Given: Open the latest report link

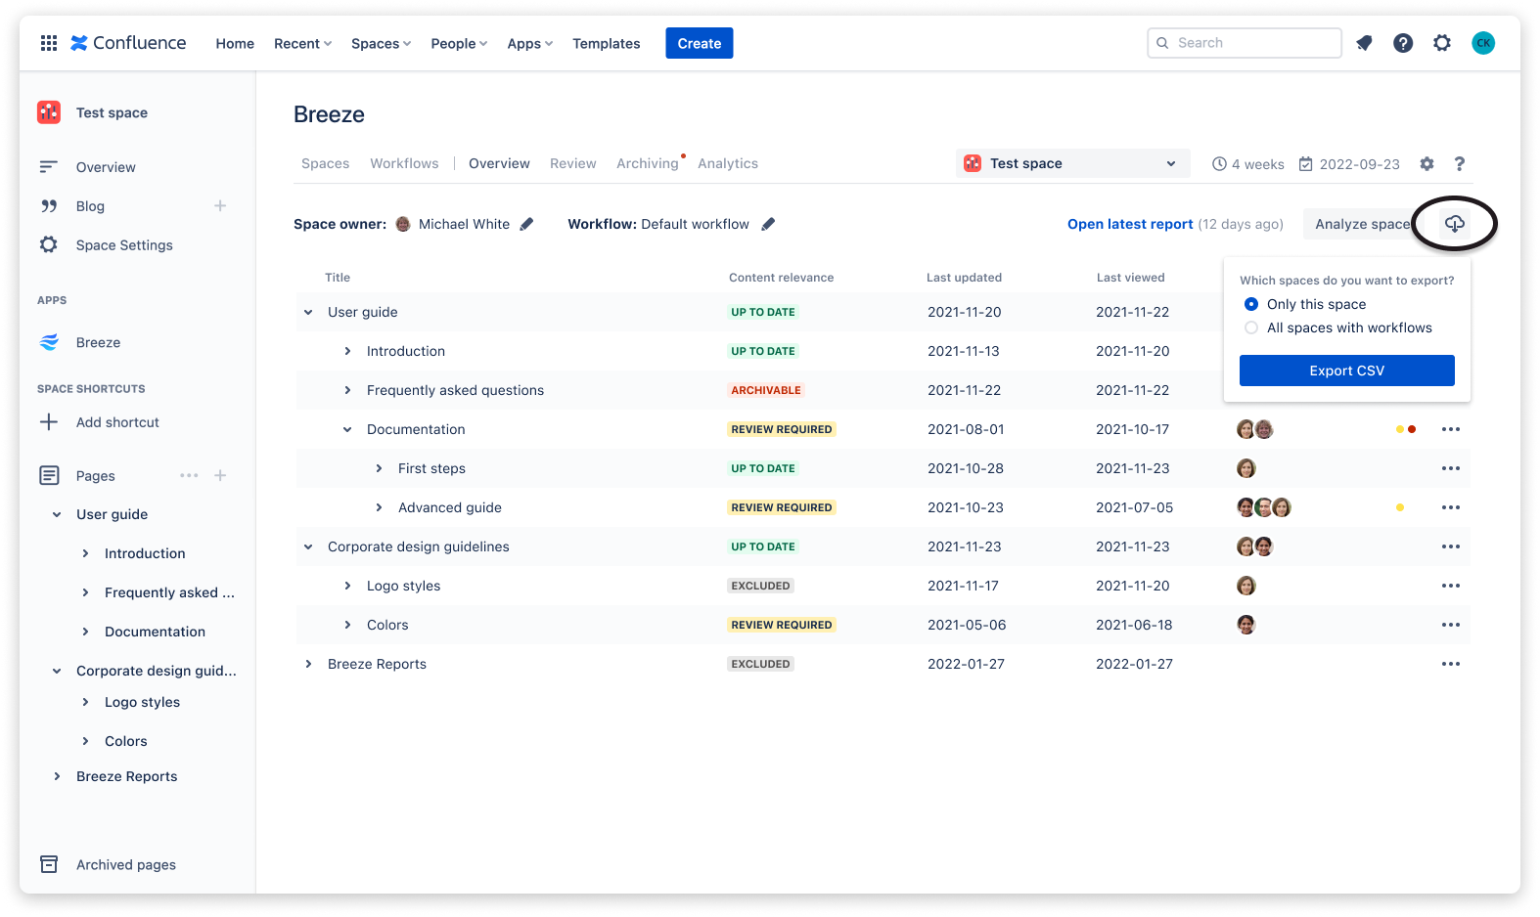Looking at the screenshot, I should (x=1130, y=224).
